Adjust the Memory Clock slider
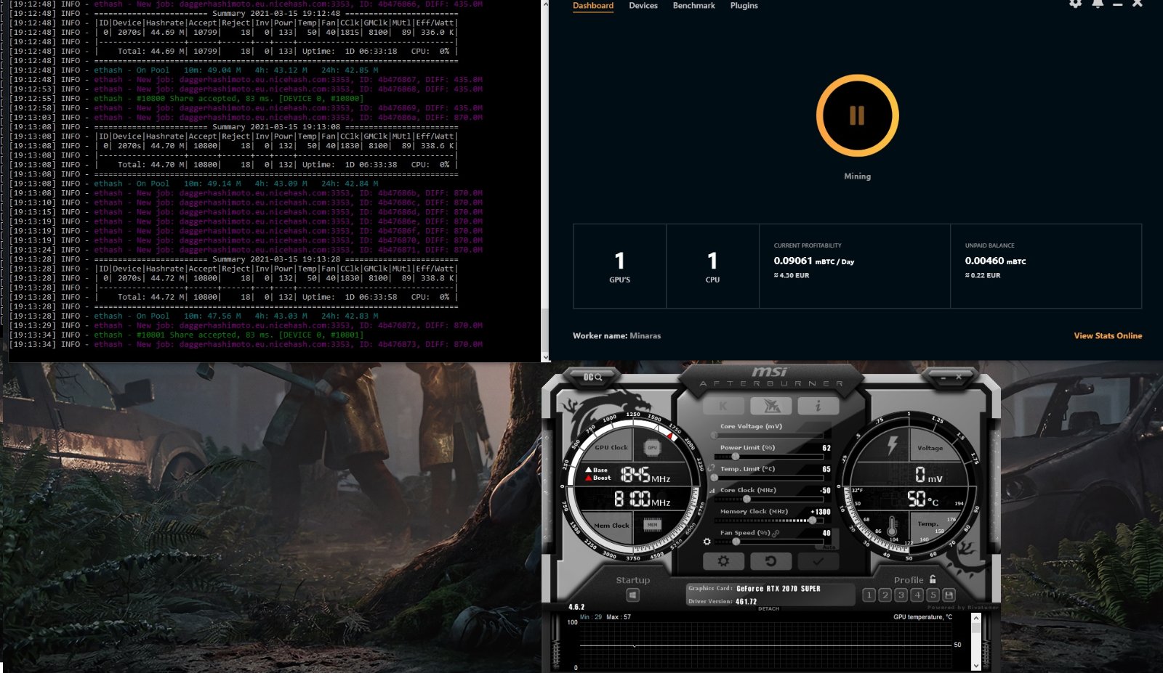Screen dimensions: 1163x673 769,520
